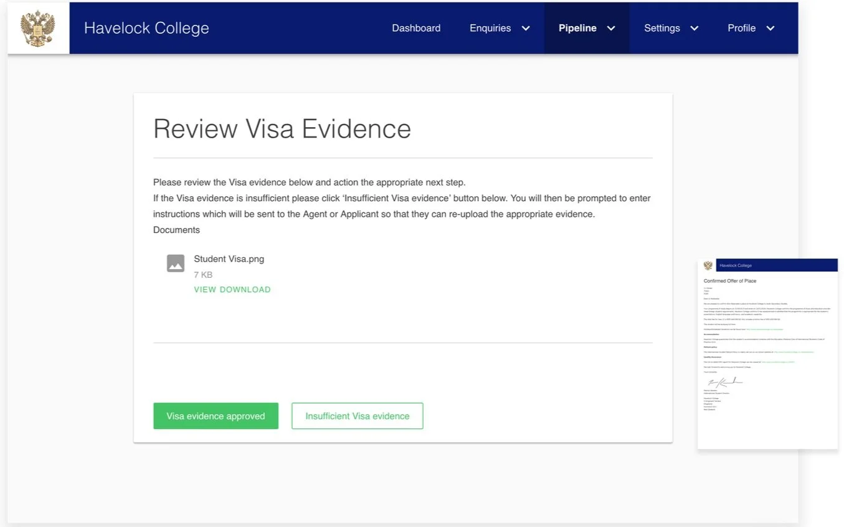The width and height of the screenshot is (844, 527).
Task: Open the Confirmed Offer of Place thumbnail
Action: click(767, 352)
